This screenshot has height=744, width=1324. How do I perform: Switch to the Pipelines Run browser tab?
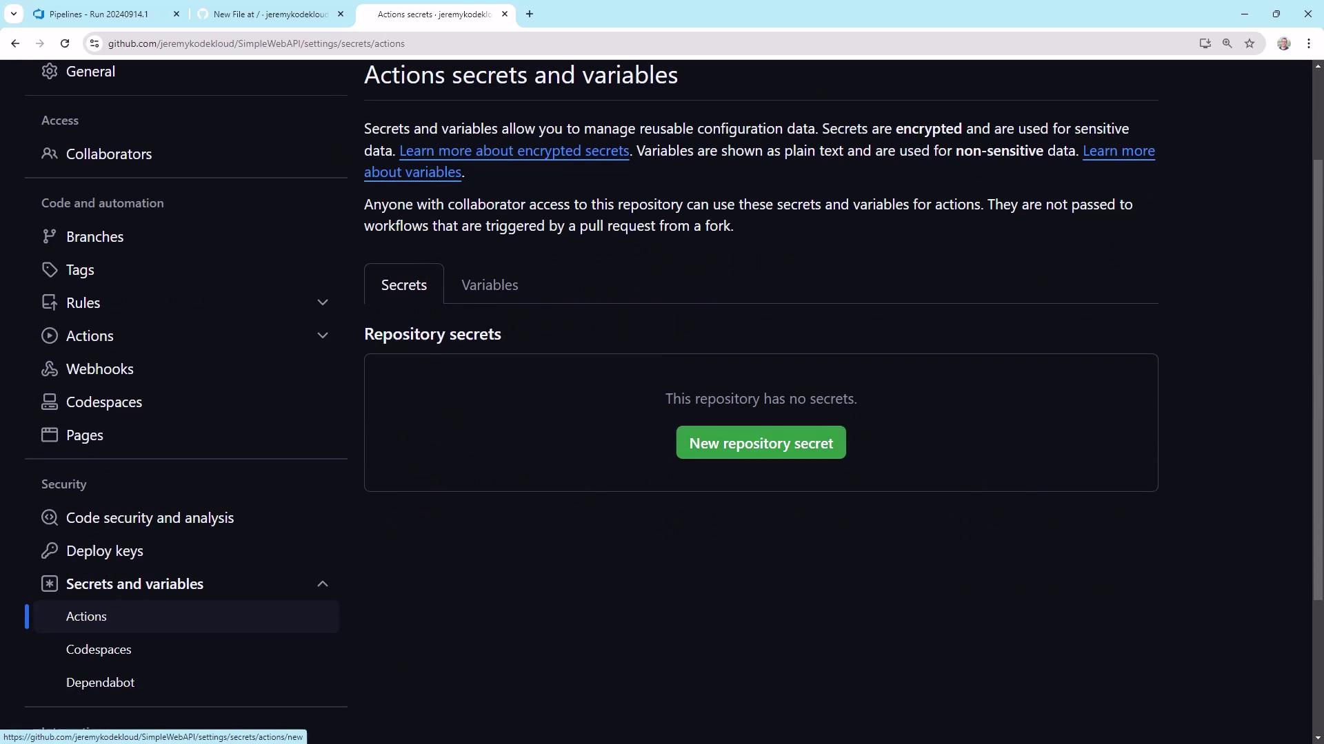click(99, 14)
